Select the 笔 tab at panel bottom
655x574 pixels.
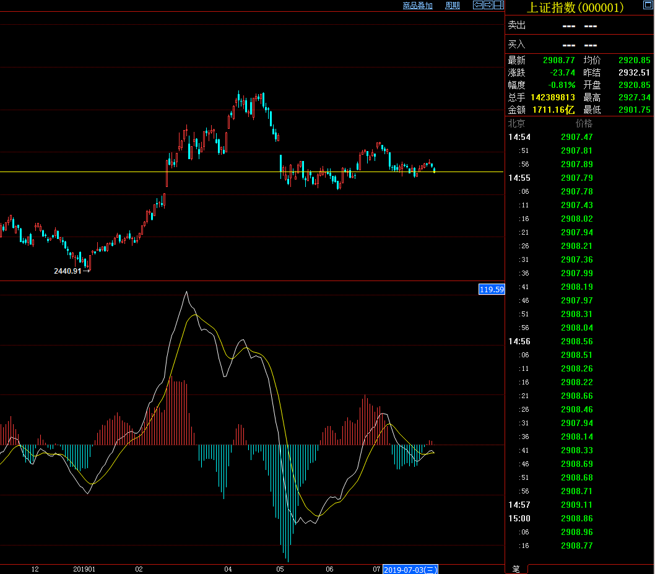click(x=516, y=568)
